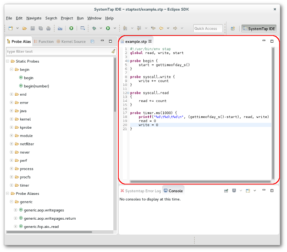The height and width of the screenshot is (252, 287).
Task: Expand the kernel folder
Action: pos(11,119)
